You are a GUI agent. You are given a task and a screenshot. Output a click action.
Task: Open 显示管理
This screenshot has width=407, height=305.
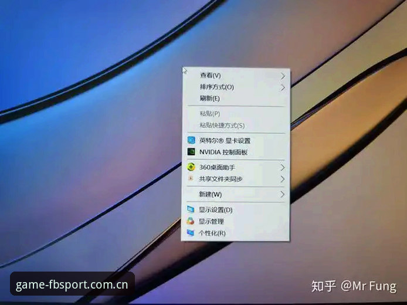[x=236, y=221]
